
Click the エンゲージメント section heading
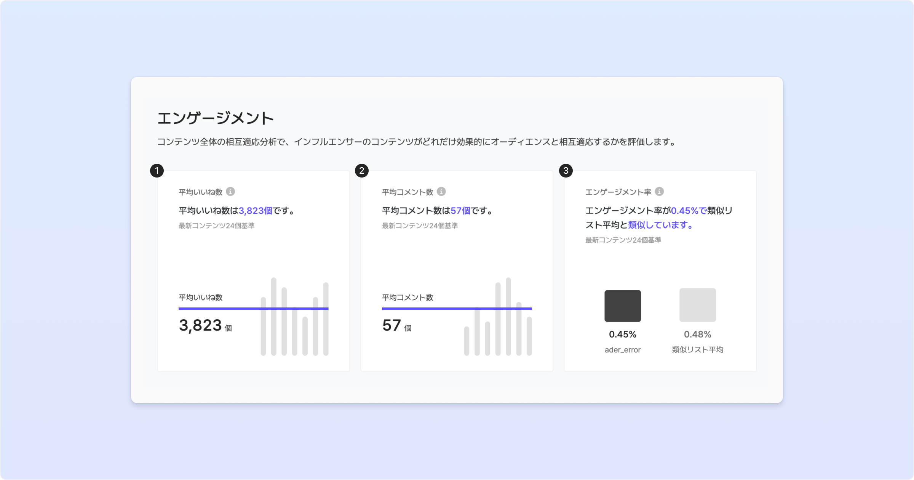[216, 118]
